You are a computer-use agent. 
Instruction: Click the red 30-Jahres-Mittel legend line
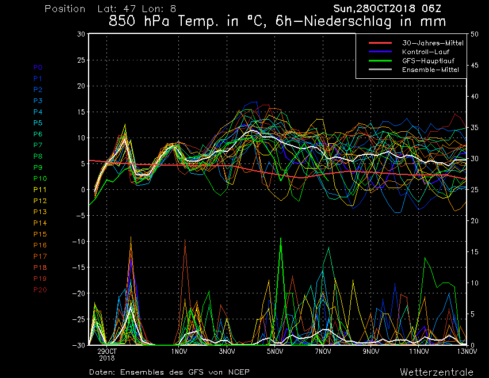tap(380, 43)
